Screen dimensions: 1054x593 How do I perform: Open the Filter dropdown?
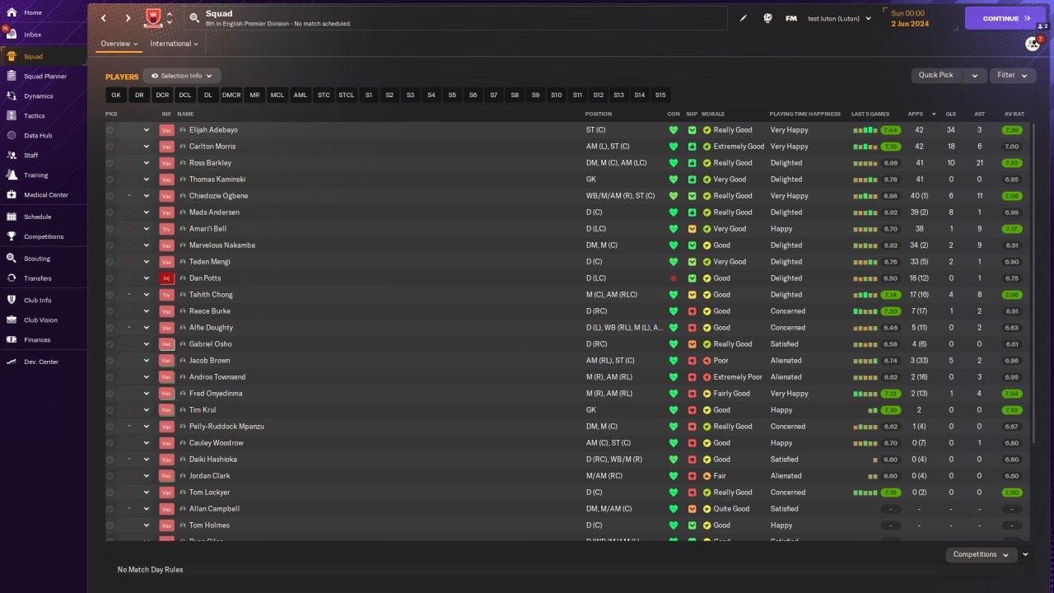pos(1013,75)
